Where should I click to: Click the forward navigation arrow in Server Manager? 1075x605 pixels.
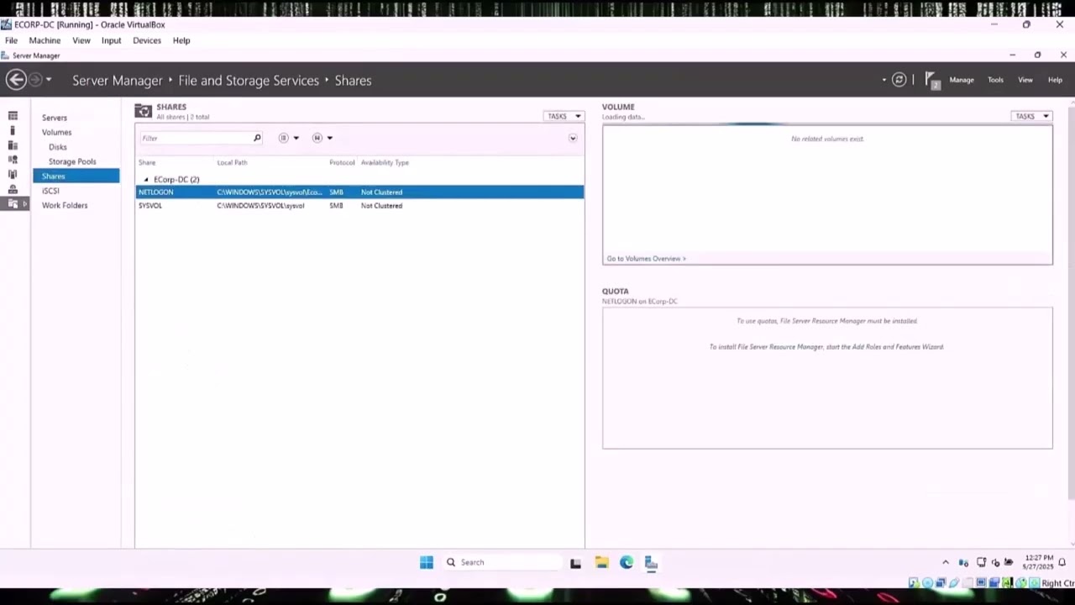(35, 80)
